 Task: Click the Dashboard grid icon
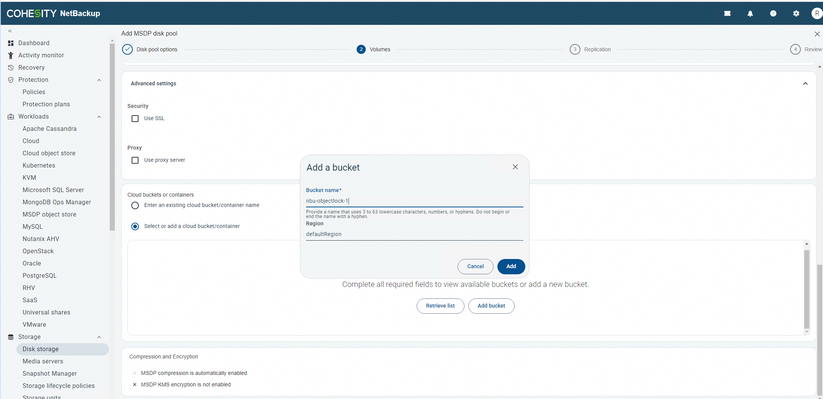(x=11, y=43)
